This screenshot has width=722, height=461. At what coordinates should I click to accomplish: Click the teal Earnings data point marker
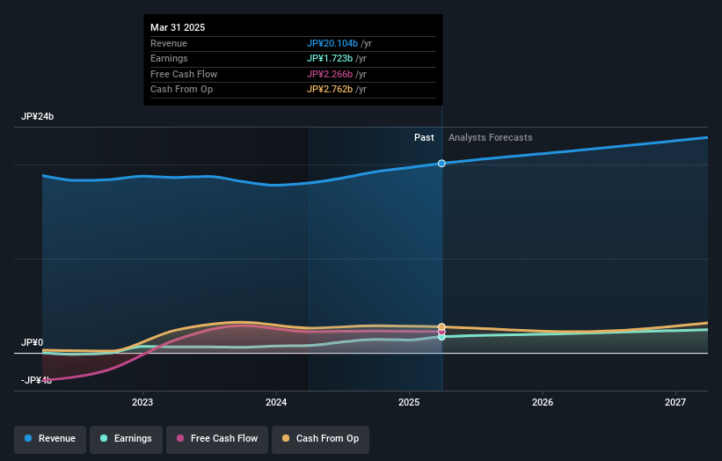coord(441,337)
